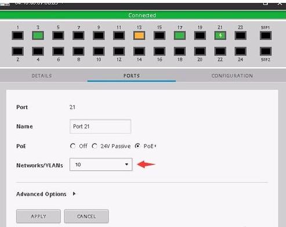Select port 10 icon
Image resolution: width=286 pixels, height=227 pixels.
pos(99,52)
